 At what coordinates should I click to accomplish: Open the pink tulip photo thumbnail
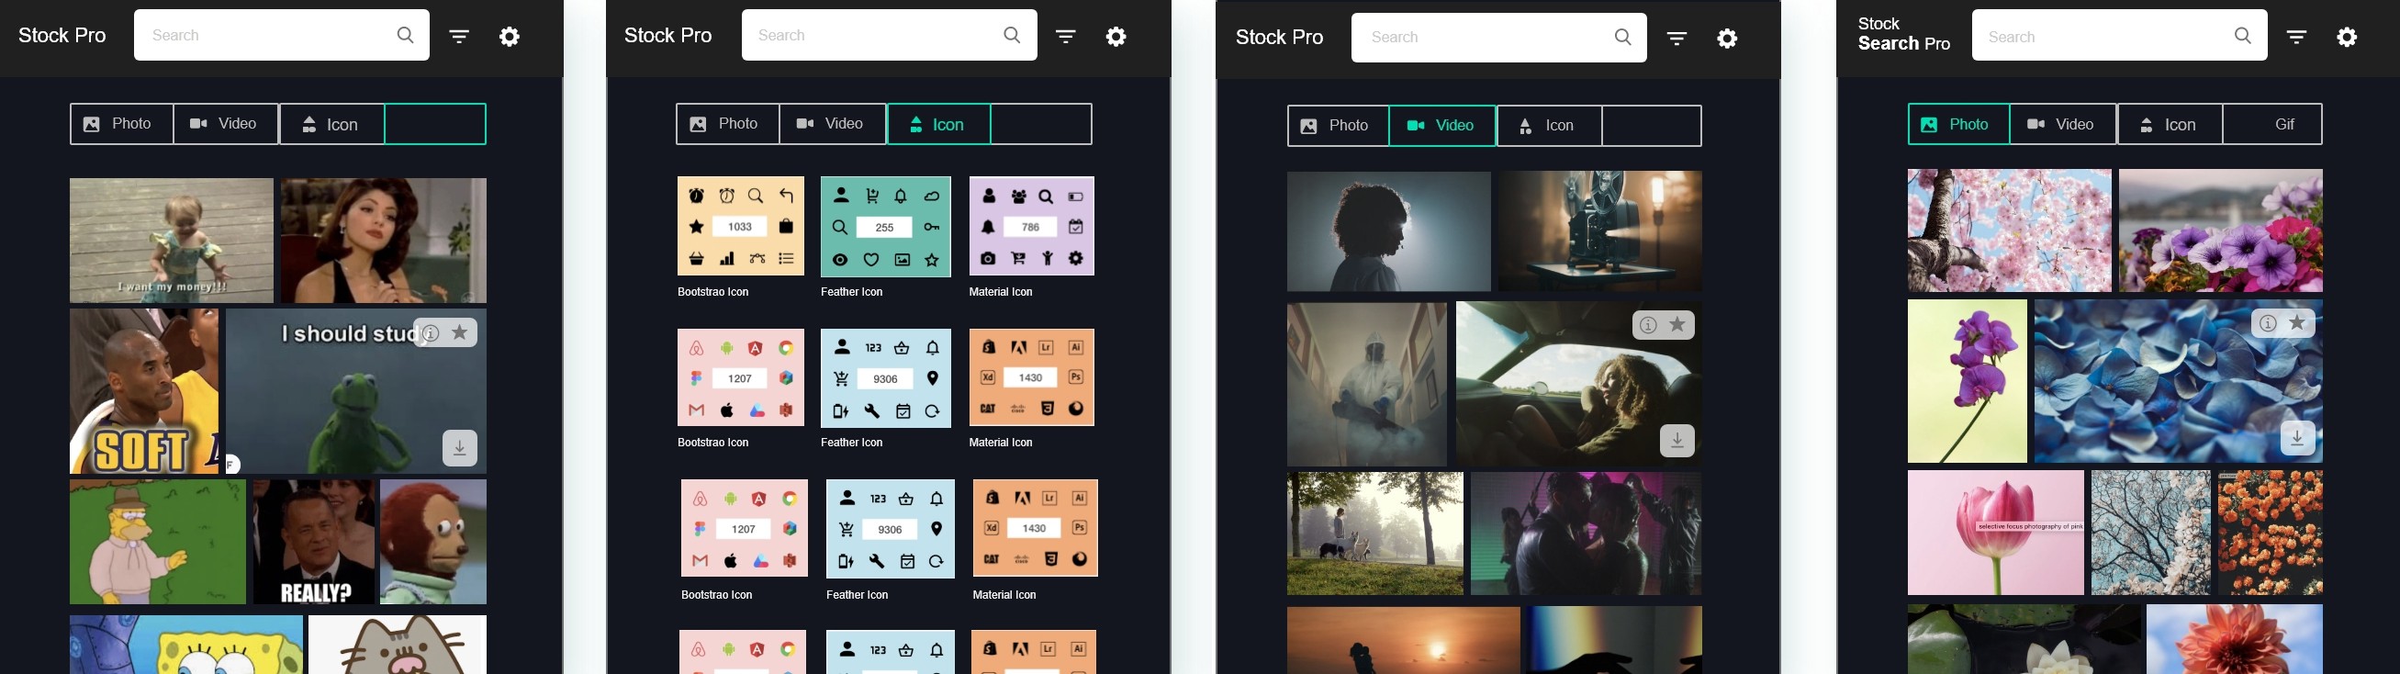pyautogui.click(x=1996, y=533)
